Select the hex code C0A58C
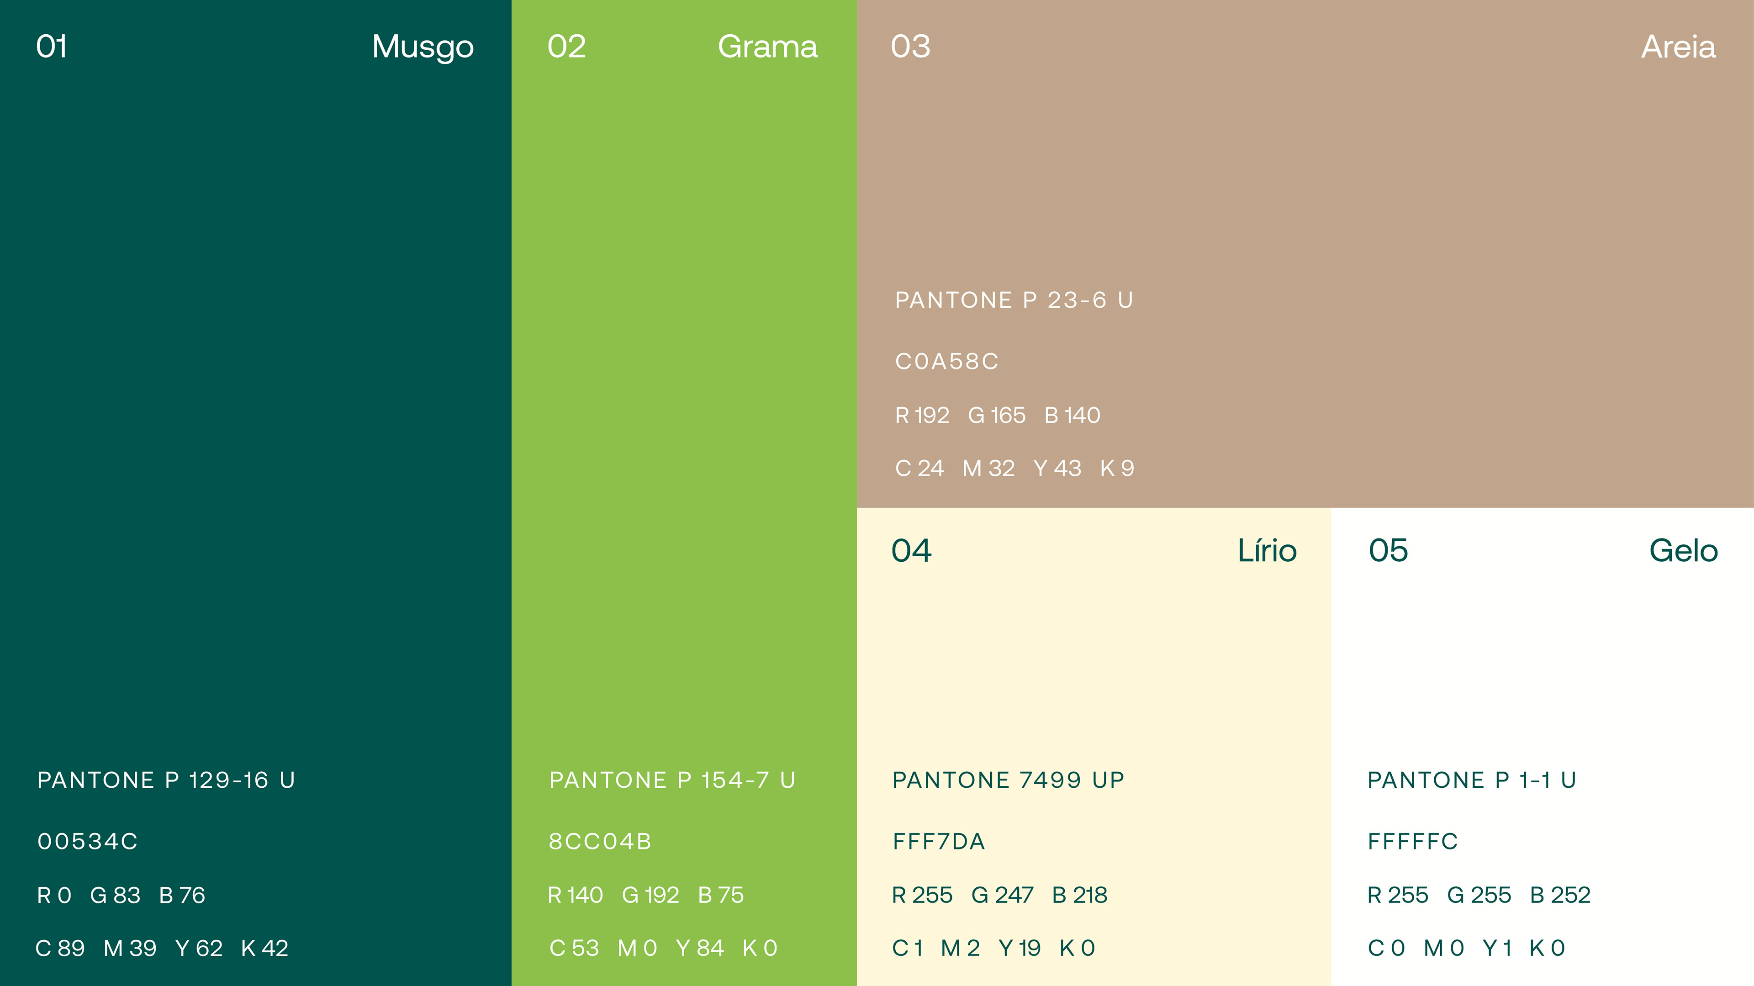The image size is (1754, 986). click(x=946, y=362)
